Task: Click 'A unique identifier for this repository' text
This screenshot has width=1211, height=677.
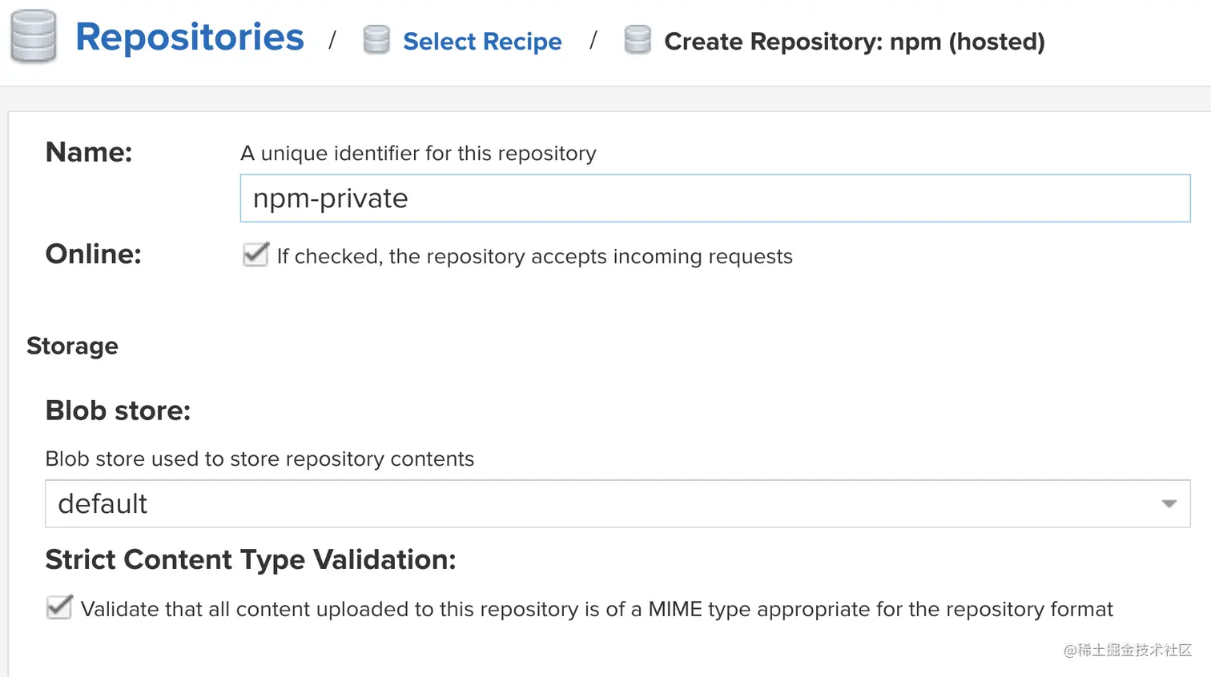Action: point(418,153)
